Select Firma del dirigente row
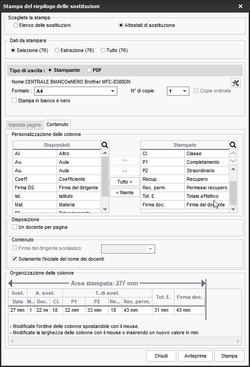This screenshot has width=250, height=367. tap(57, 188)
